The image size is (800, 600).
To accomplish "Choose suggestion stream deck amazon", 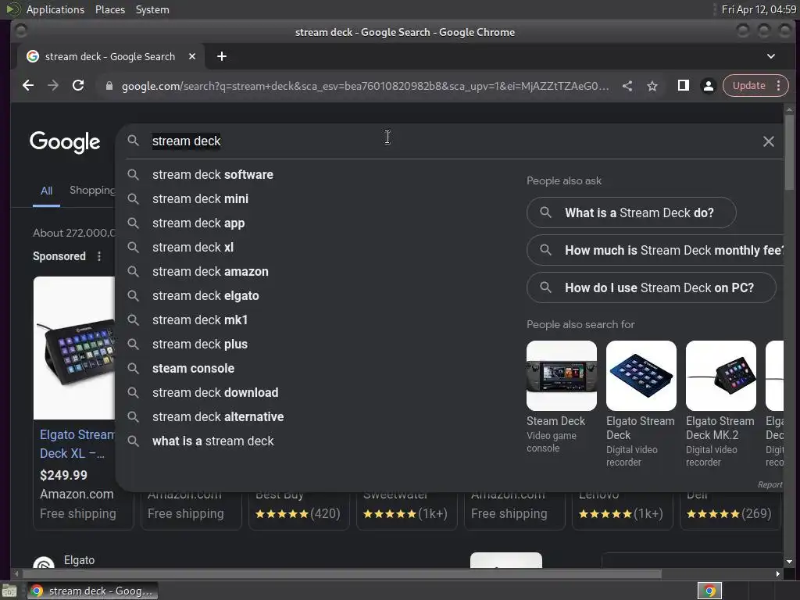I will 210,271.
